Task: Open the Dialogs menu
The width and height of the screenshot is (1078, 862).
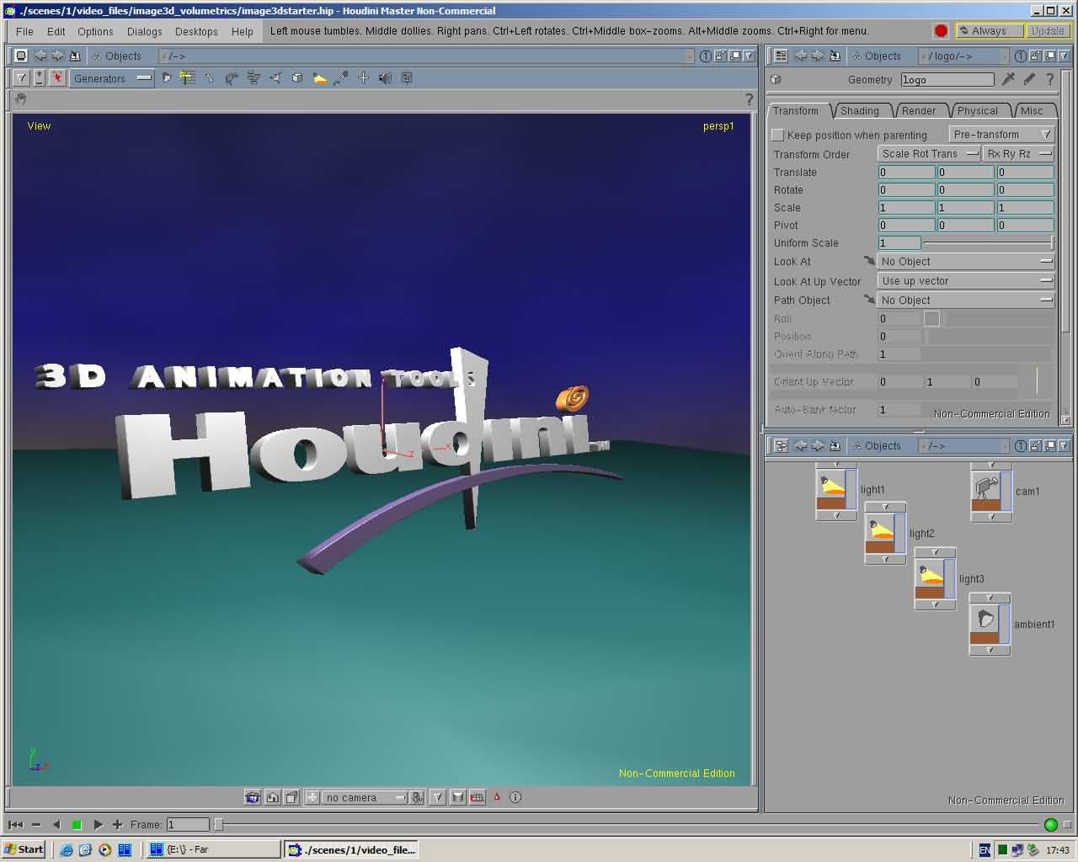Action: click(x=144, y=31)
